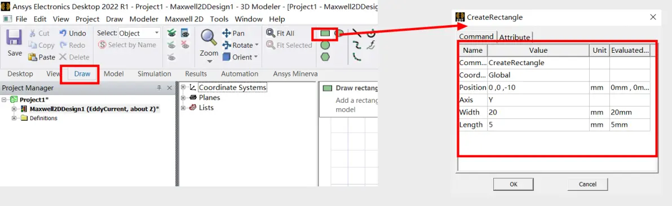Switch to the Simulation ribbon tab
The height and width of the screenshot is (206, 672).
(x=154, y=74)
